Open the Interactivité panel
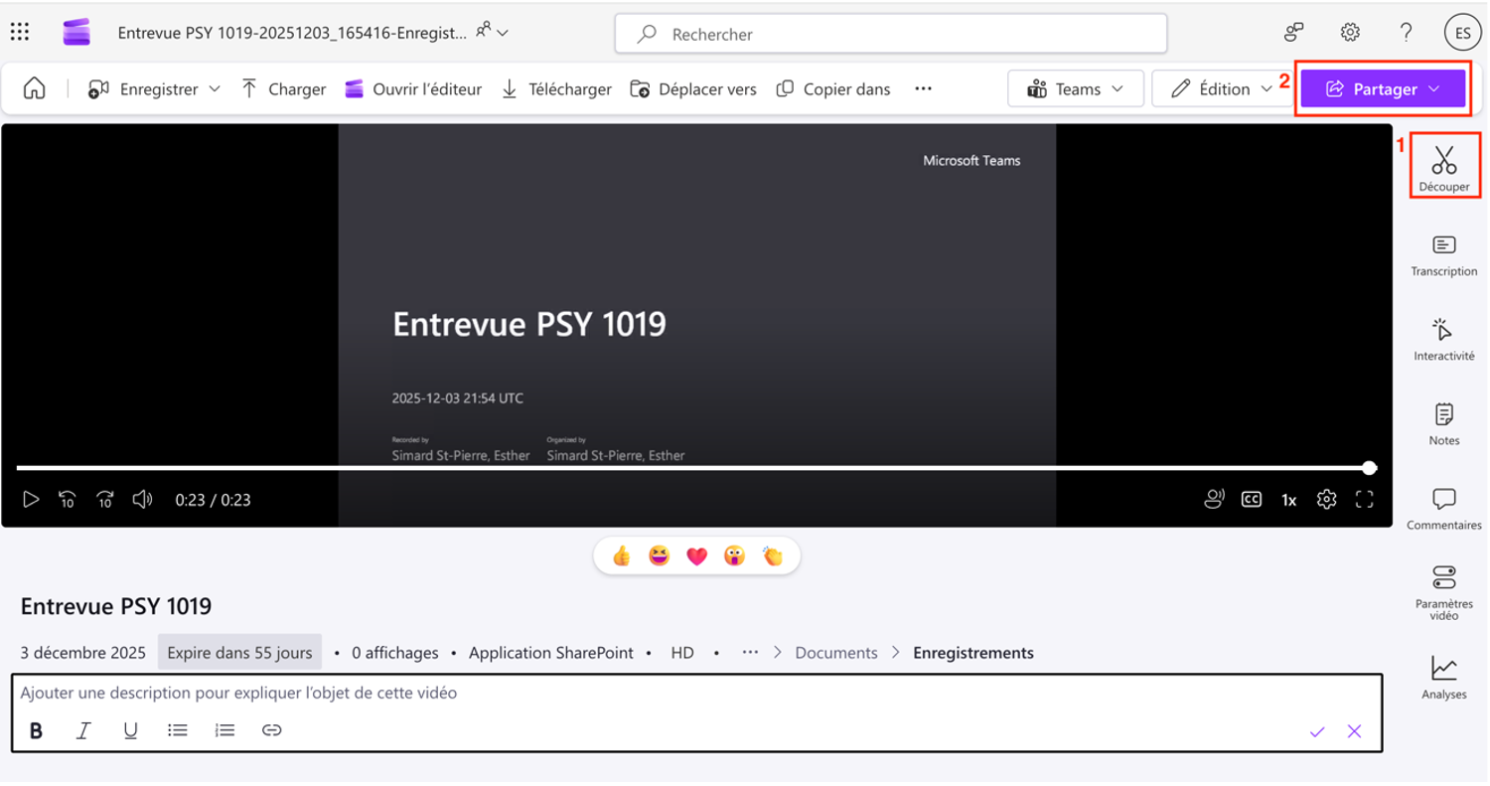 tap(1443, 340)
